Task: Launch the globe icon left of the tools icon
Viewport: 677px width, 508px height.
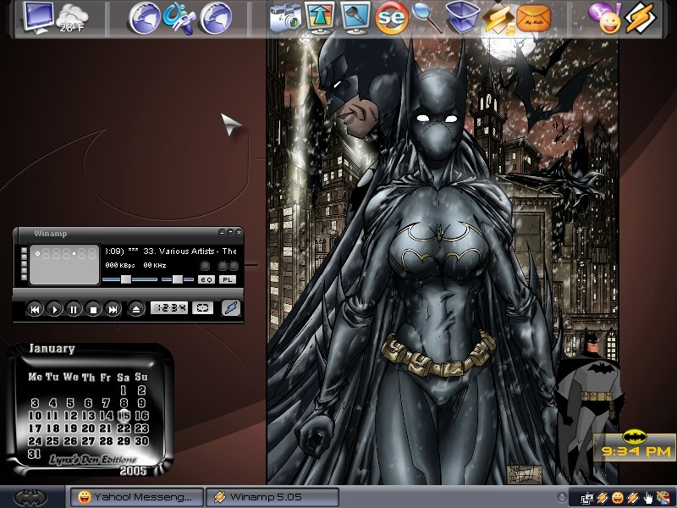Action: (145, 18)
